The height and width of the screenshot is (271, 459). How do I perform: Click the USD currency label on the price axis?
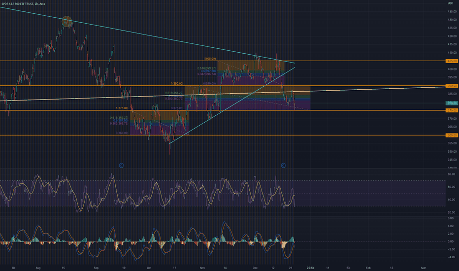click(450, 3)
